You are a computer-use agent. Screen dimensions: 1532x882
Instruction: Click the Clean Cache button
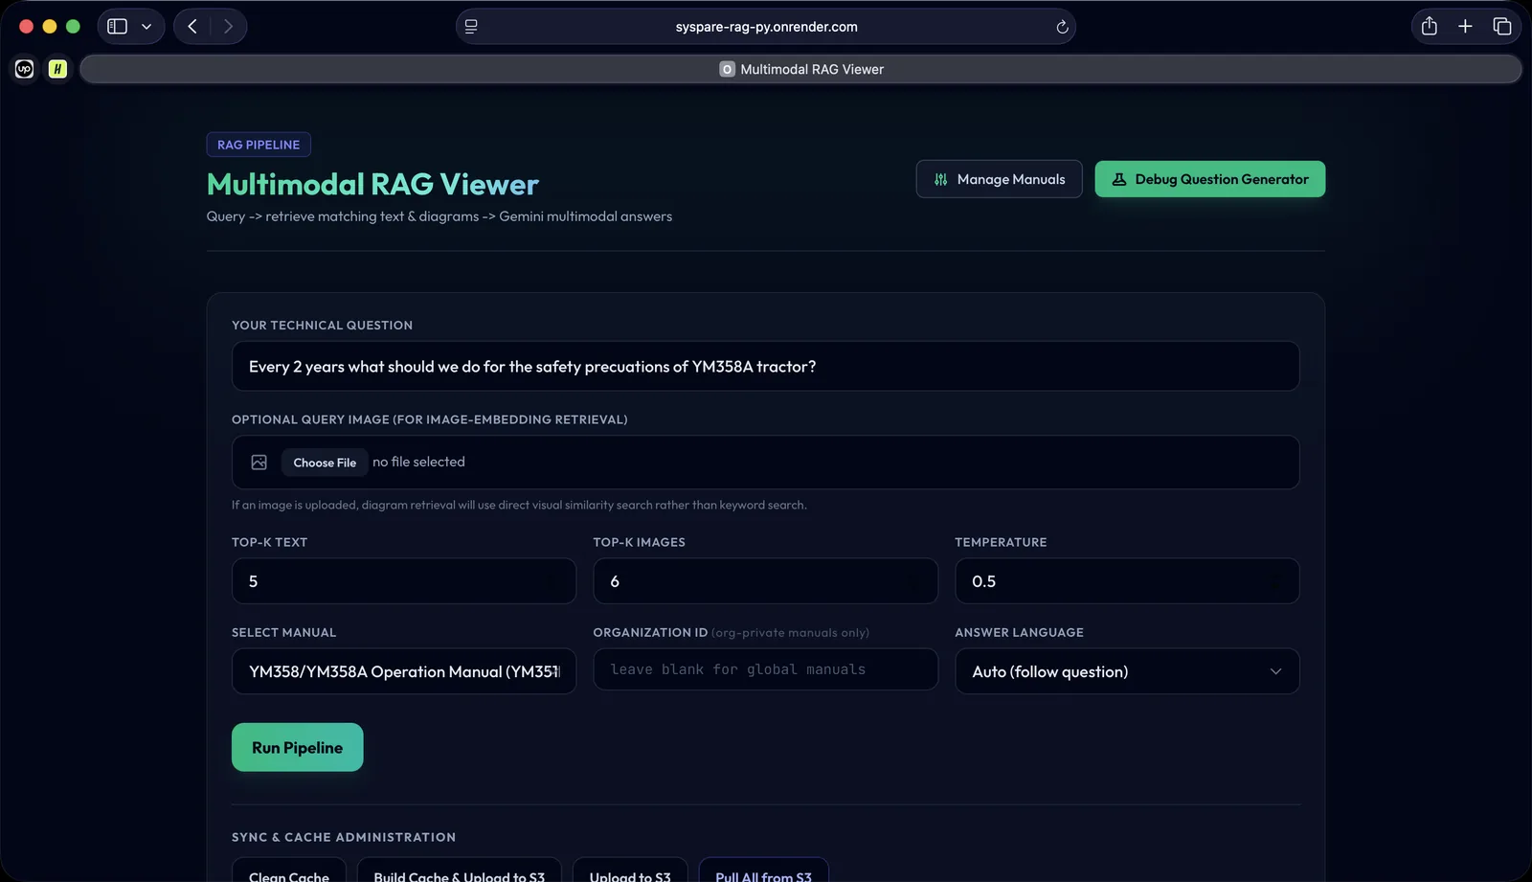tap(288, 871)
